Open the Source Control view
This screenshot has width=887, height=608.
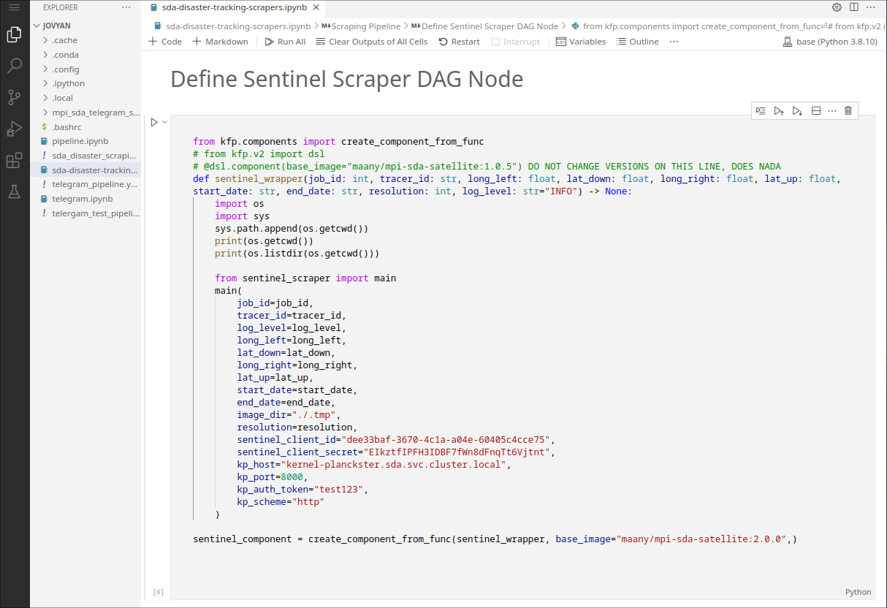(14, 97)
